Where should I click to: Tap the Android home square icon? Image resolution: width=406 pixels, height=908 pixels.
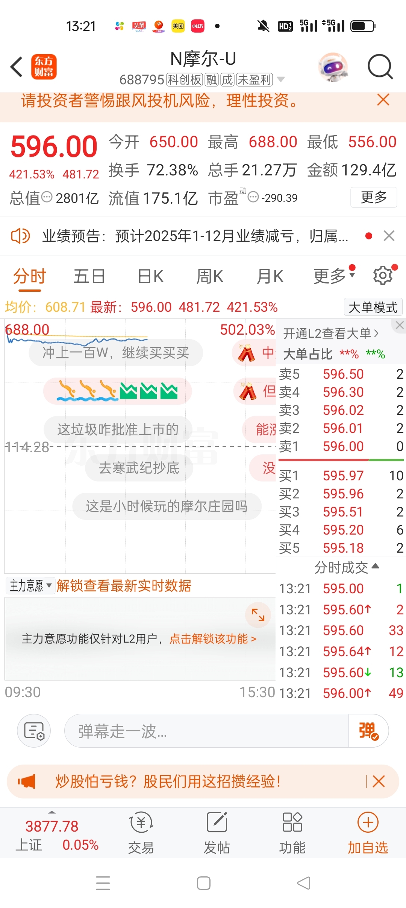pyautogui.click(x=203, y=883)
